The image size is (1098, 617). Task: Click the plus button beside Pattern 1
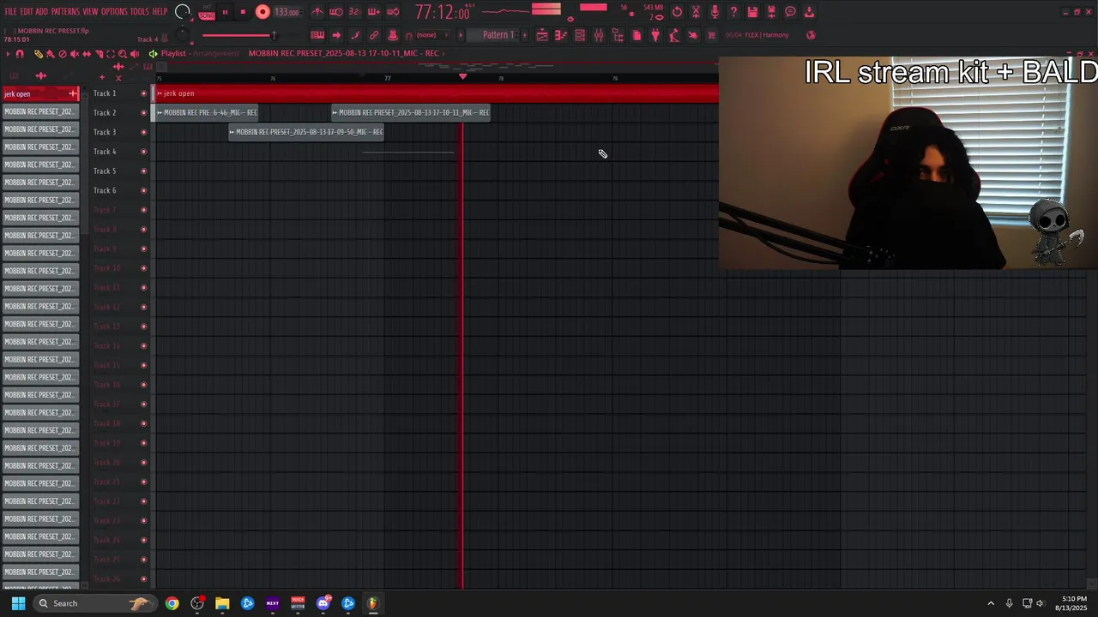[524, 35]
